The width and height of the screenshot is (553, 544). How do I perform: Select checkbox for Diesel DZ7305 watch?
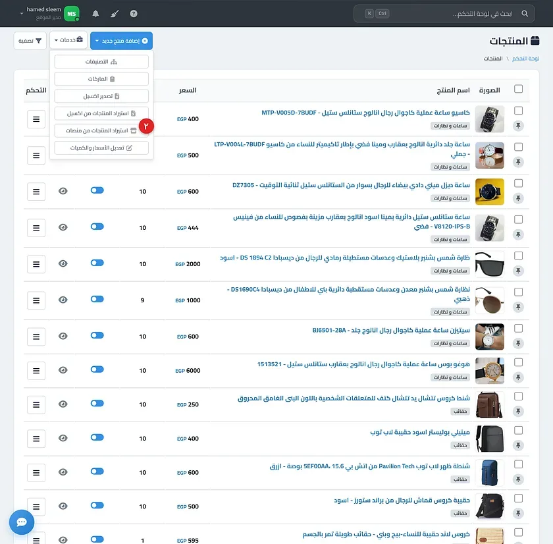coord(518,183)
